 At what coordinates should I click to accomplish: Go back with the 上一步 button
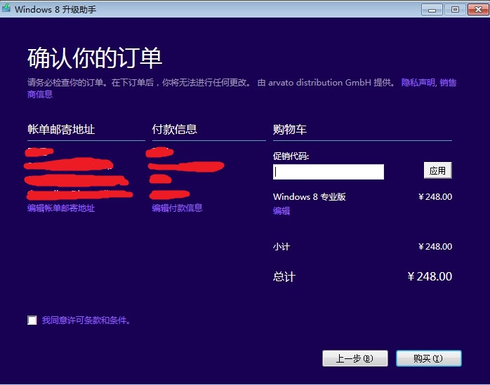point(355,358)
